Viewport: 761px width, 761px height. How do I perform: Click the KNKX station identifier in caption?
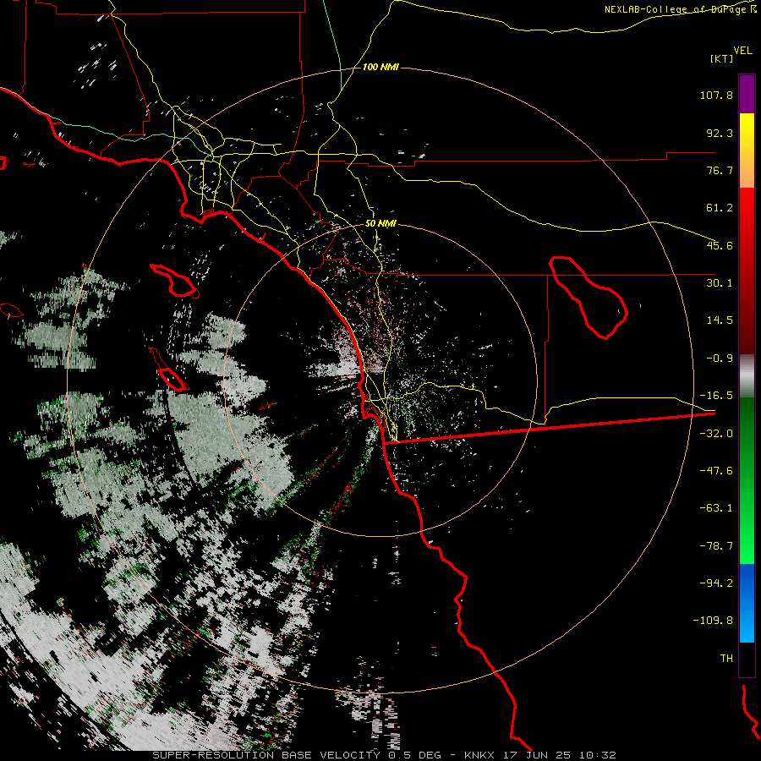pyautogui.click(x=479, y=755)
